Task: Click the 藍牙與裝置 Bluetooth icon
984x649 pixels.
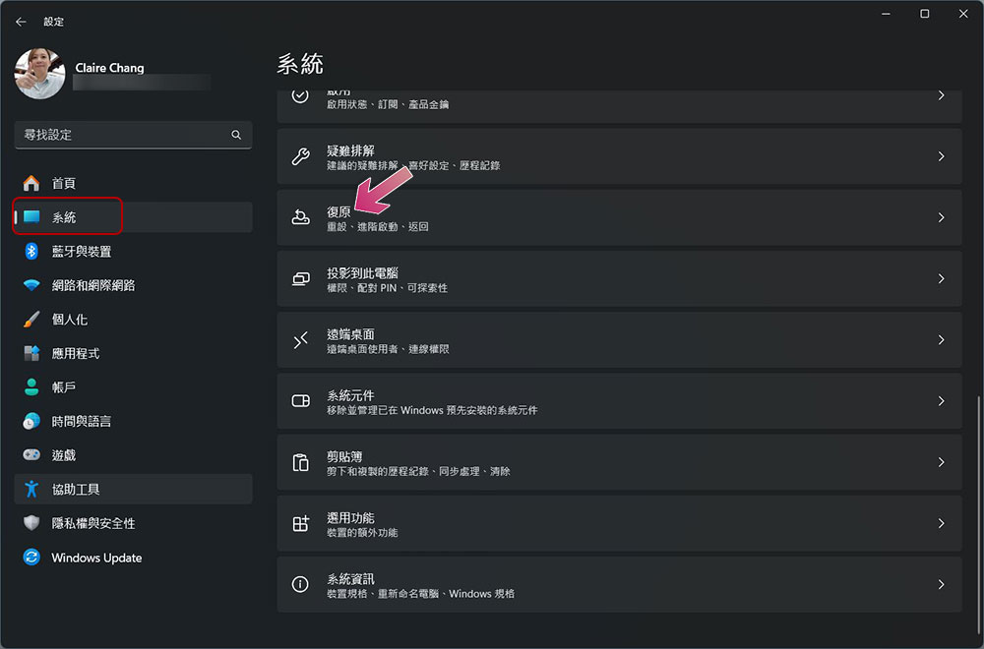Action: [31, 252]
